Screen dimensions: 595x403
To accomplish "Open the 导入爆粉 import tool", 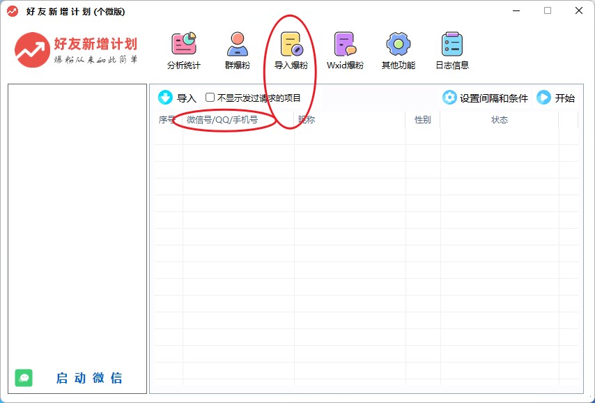I will coord(291,45).
